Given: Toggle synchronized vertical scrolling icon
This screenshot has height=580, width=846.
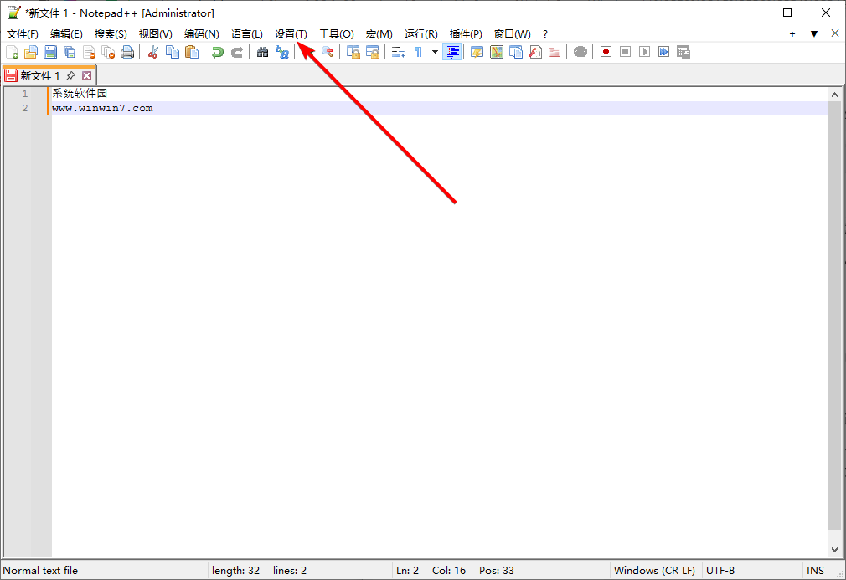Looking at the screenshot, I should coord(353,52).
